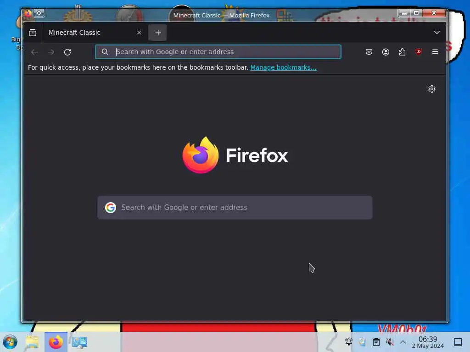
Task: Select the Minecraft Classic tab
Action: 95,33
